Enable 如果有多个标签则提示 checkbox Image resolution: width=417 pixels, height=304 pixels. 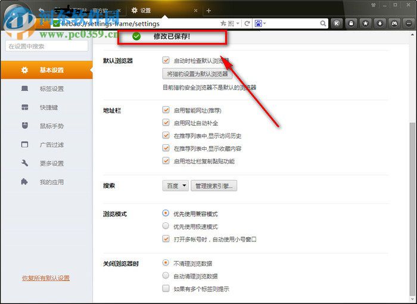[x=166, y=289]
